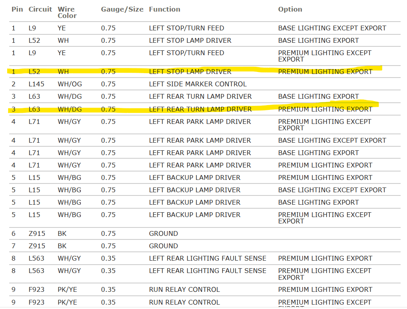Viewport: 407px width, 309px height.
Task: Click the "Option" column header
Action: click(290, 10)
